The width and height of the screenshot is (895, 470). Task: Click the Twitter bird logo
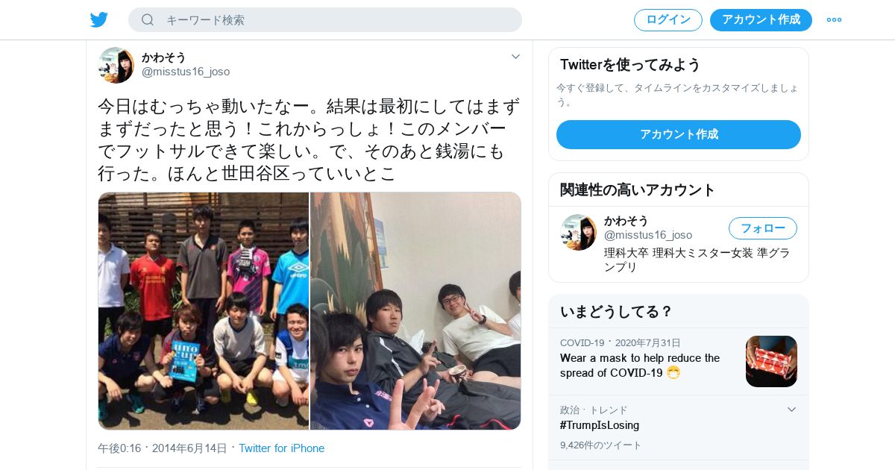click(99, 19)
